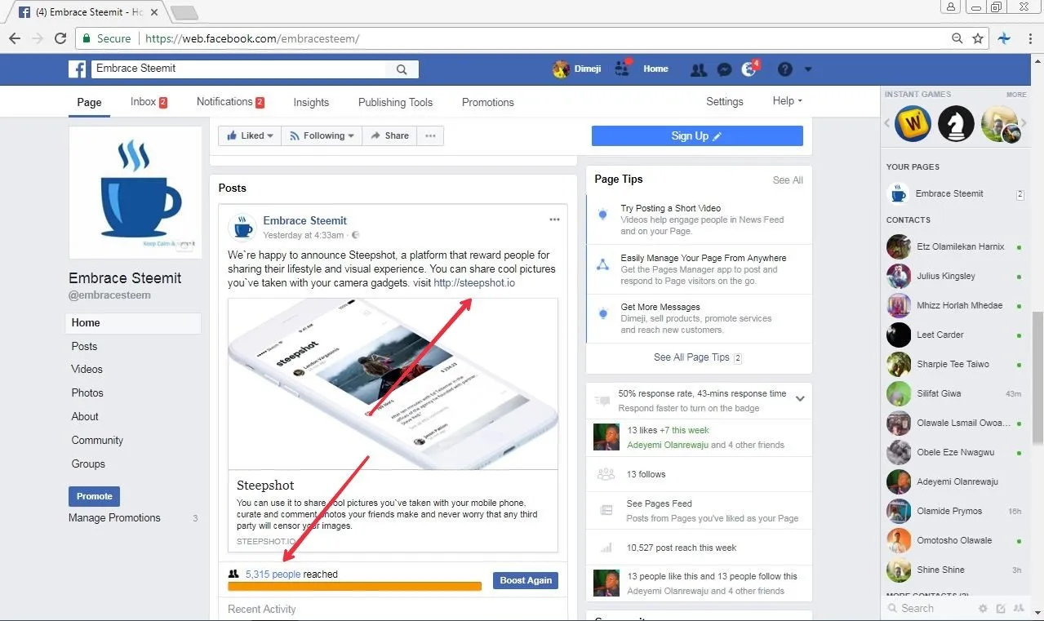Open chat with Julius Kingsley
Screen dimensions: 1044x621
point(954,276)
